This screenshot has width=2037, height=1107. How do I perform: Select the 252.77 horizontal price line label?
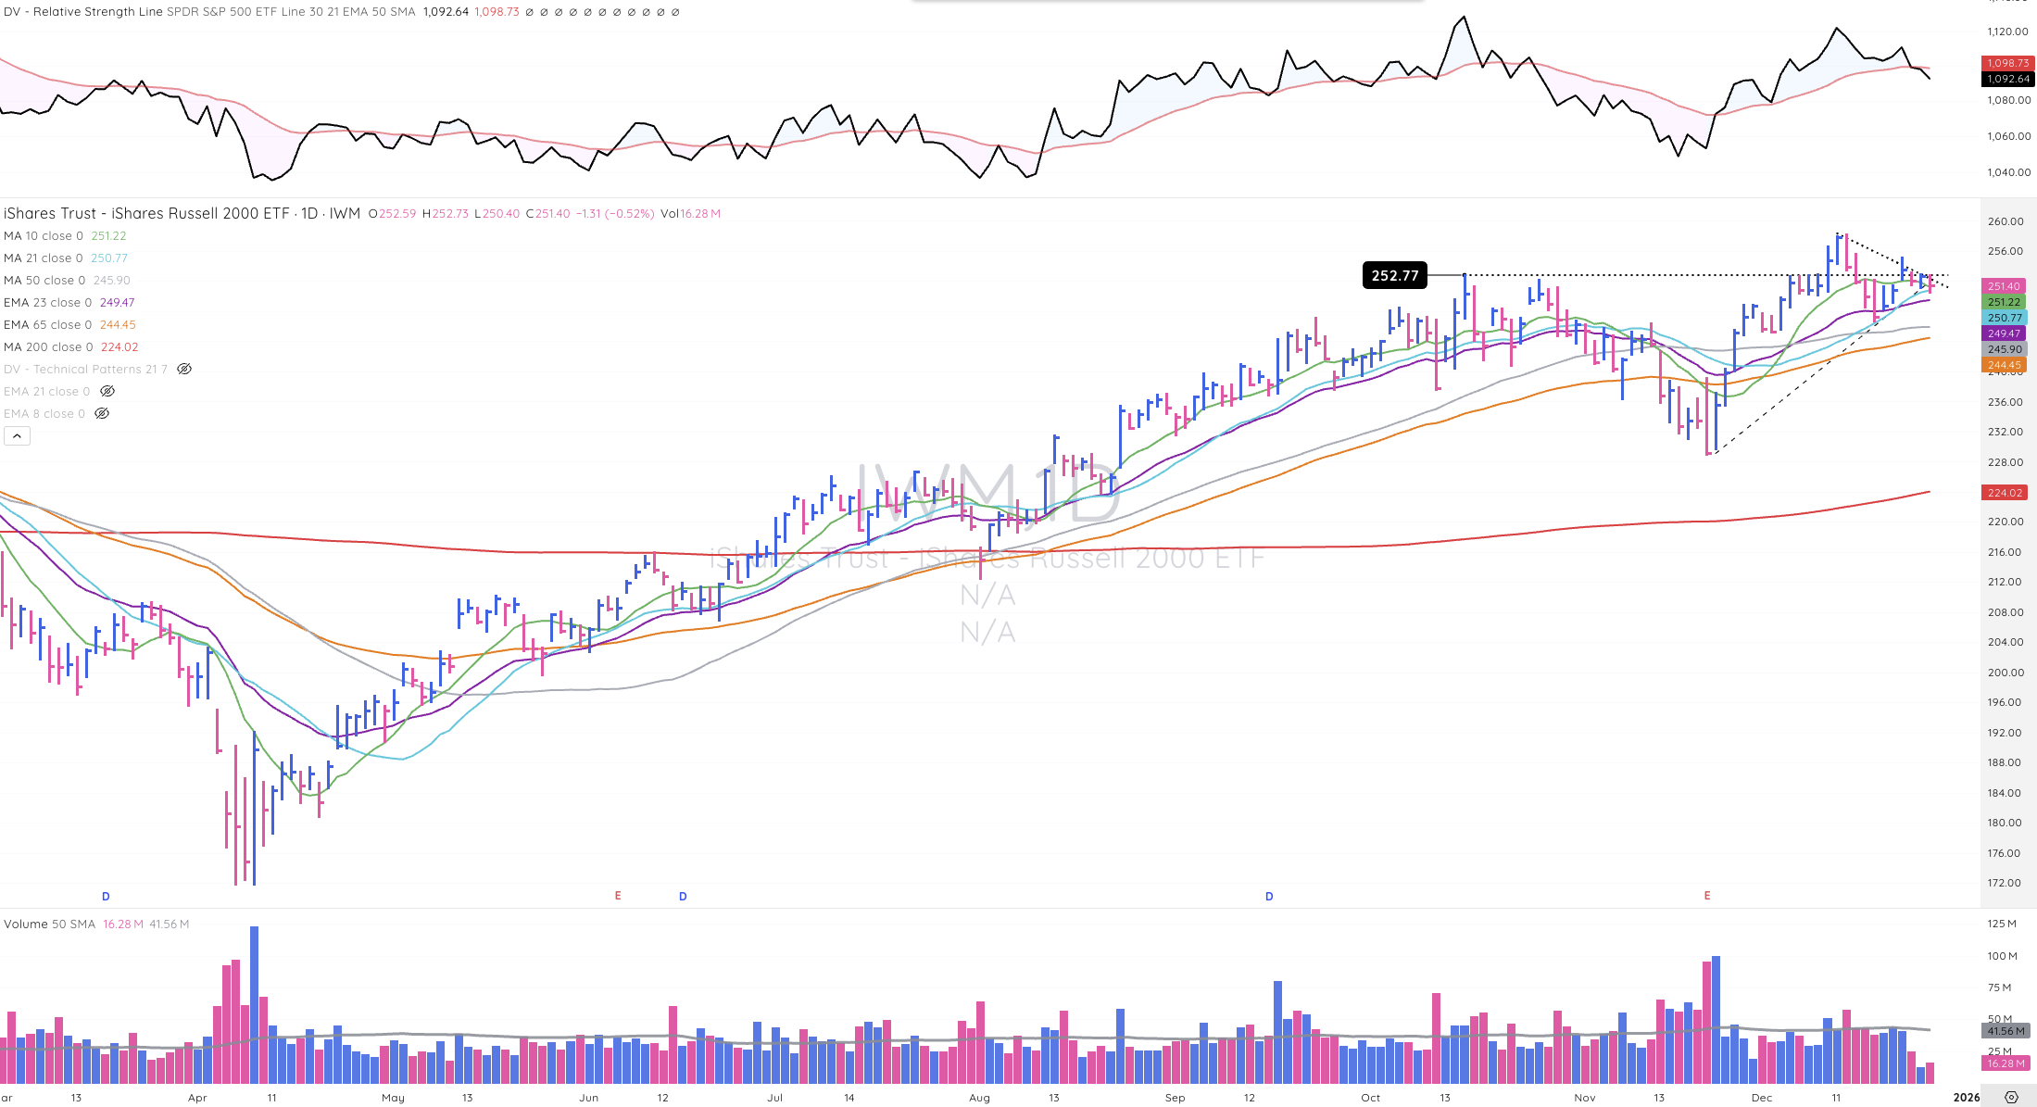coord(1394,275)
